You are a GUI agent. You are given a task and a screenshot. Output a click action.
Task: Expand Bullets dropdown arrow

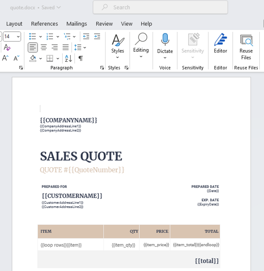pos(41,37)
